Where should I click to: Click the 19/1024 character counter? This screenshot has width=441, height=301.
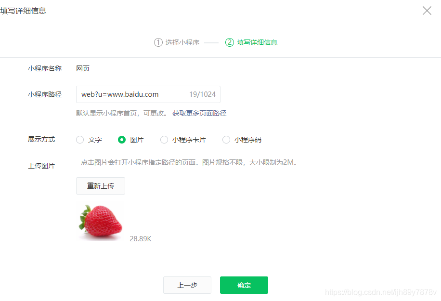[x=202, y=94]
